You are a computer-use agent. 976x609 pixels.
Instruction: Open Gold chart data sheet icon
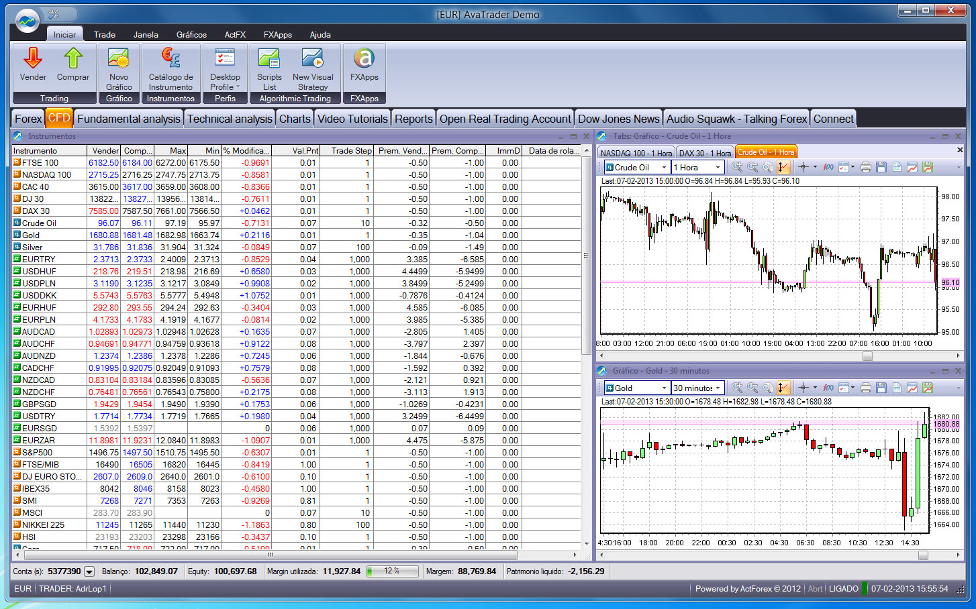point(897,388)
